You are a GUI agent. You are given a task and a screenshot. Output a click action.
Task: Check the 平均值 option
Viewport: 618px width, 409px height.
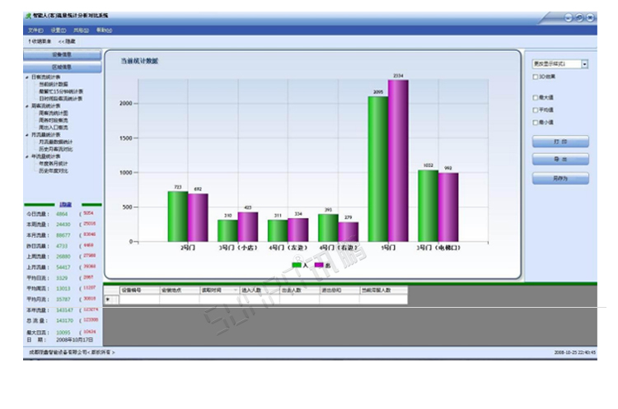tap(536, 110)
